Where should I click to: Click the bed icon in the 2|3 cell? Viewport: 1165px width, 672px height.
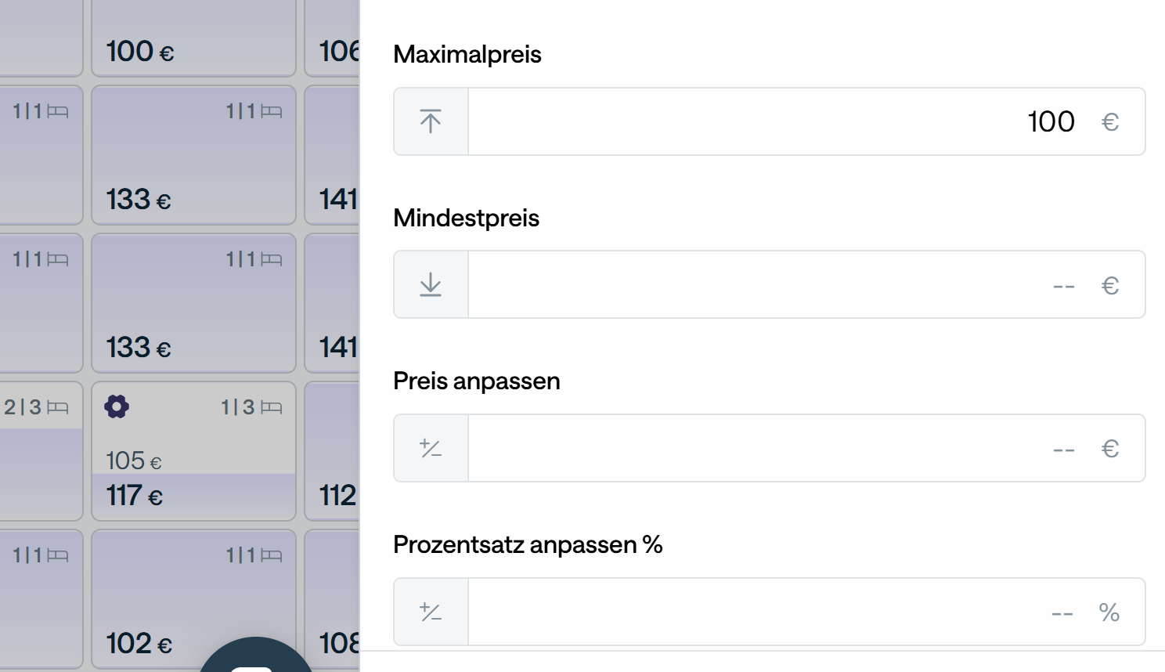(58, 407)
